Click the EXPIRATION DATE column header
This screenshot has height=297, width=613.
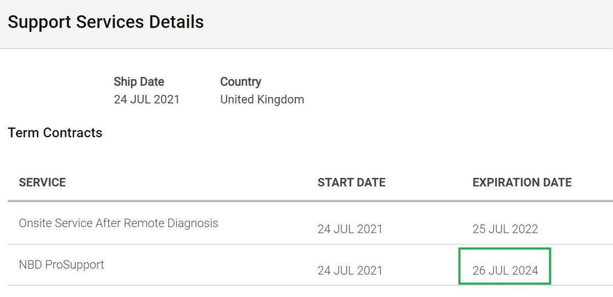522,182
